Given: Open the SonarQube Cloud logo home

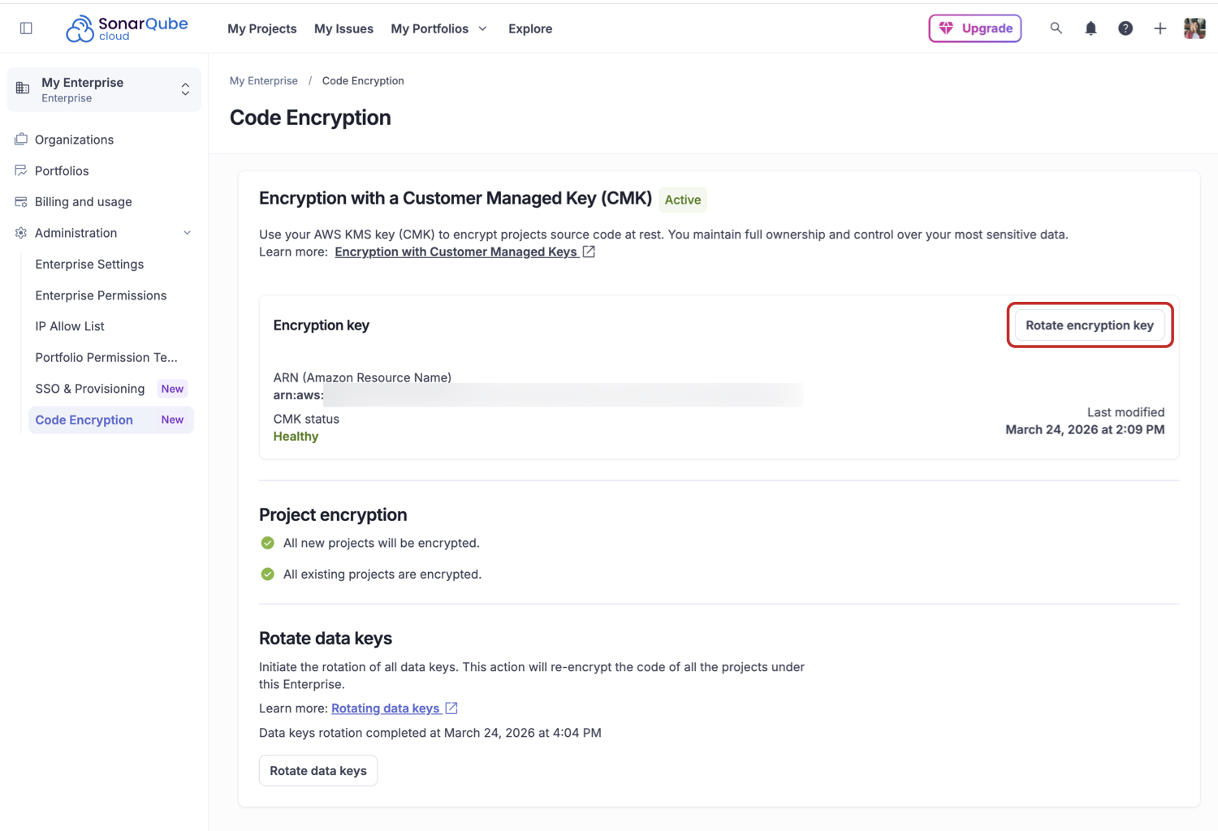Looking at the screenshot, I should click(127, 28).
